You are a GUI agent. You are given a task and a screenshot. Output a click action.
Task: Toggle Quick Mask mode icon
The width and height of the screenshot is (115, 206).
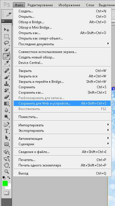pyautogui.click(x=6, y=193)
